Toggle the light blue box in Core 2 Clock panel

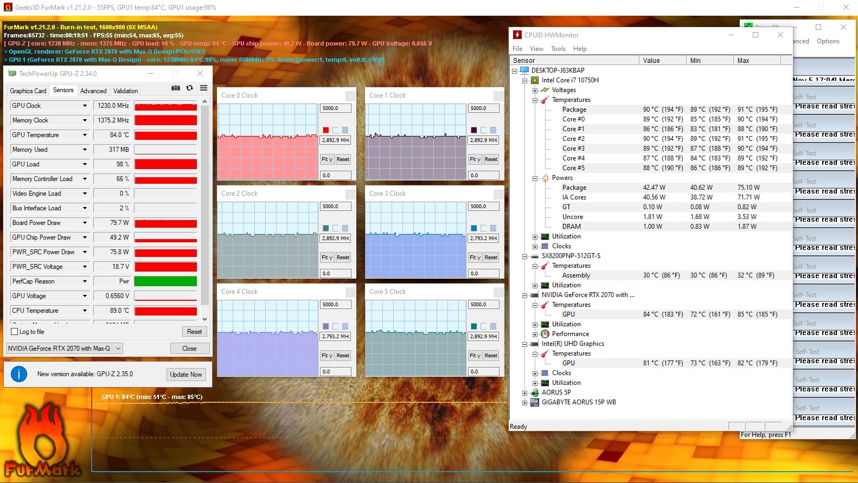coord(345,228)
